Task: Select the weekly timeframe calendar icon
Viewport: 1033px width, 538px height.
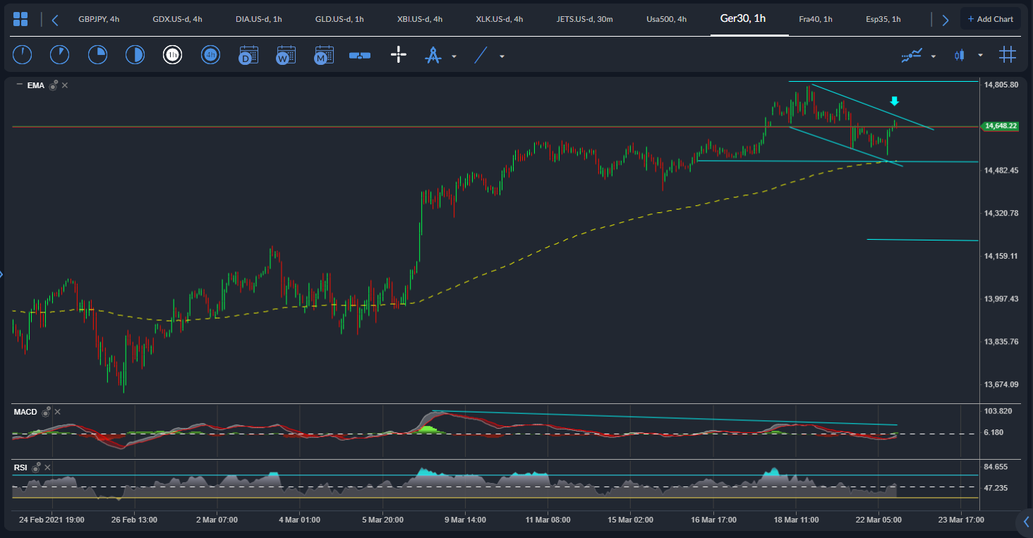Action: pyautogui.click(x=286, y=55)
